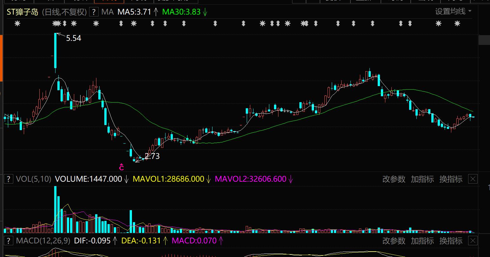
Task: Click 换指标 in the VOL panel
Action: point(451,179)
